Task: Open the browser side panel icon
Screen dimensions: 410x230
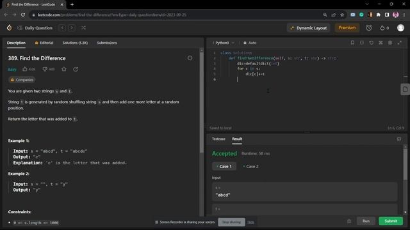Action: click(x=387, y=15)
